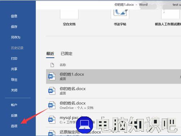Click the Word icon of 你的姓名.docx on 桌面
The height and width of the screenshot is (136, 181).
[52, 91]
